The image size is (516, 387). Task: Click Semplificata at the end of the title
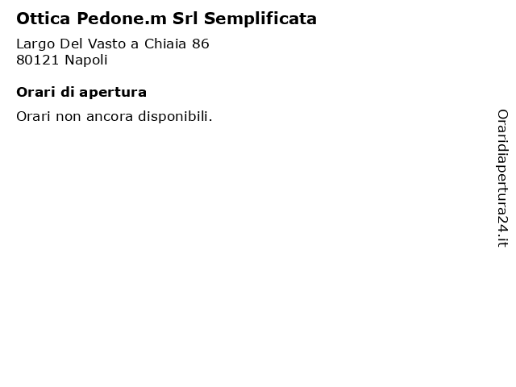pos(260,19)
